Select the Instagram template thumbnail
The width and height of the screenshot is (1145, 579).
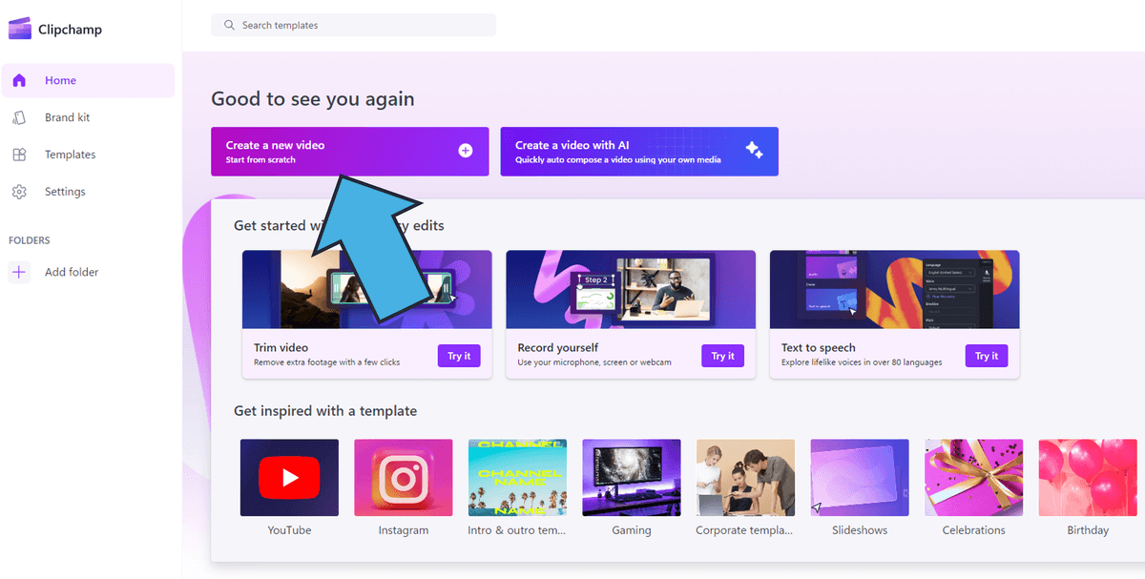coord(404,477)
